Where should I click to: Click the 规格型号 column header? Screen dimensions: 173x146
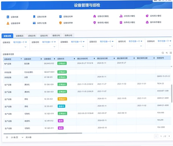160,58
